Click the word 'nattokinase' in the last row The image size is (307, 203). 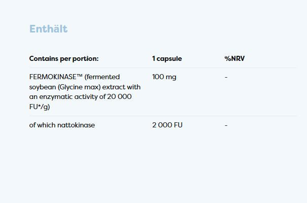click(x=76, y=125)
